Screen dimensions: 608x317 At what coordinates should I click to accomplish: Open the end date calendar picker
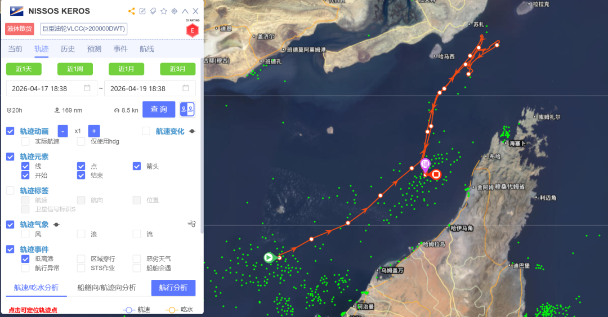(x=186, y=88)
